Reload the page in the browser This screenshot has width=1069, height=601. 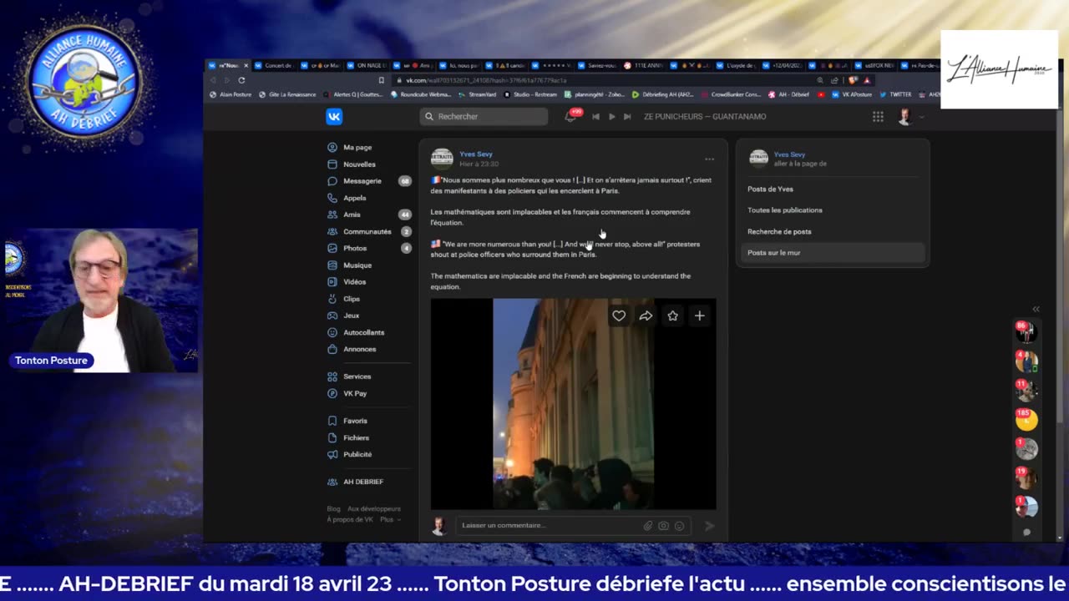tap(241, 80)
